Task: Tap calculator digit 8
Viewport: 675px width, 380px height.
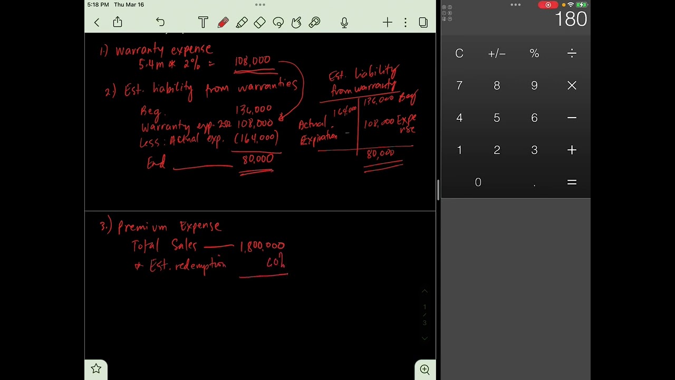Action: (x=497, y=85)
